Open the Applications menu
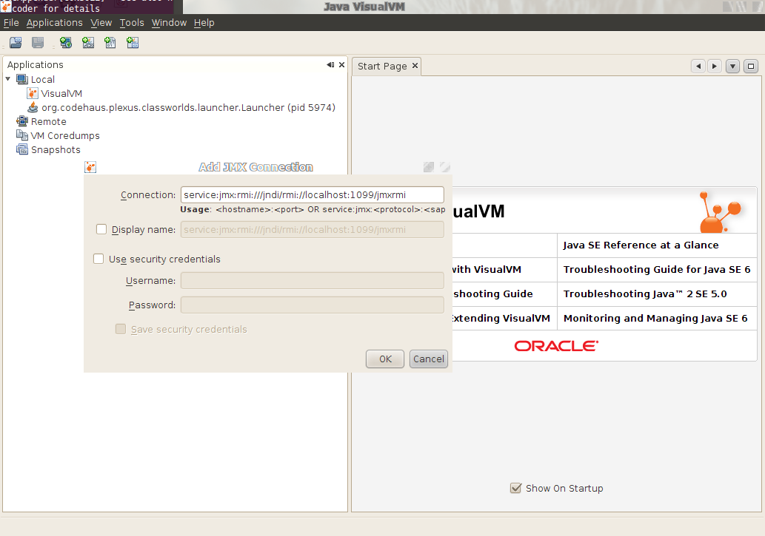The width and height of the screenshot is (765, 536). click(x=55, y=23)
